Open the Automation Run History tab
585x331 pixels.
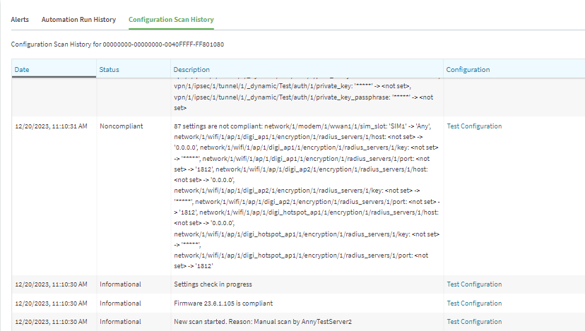pos(78,20)
